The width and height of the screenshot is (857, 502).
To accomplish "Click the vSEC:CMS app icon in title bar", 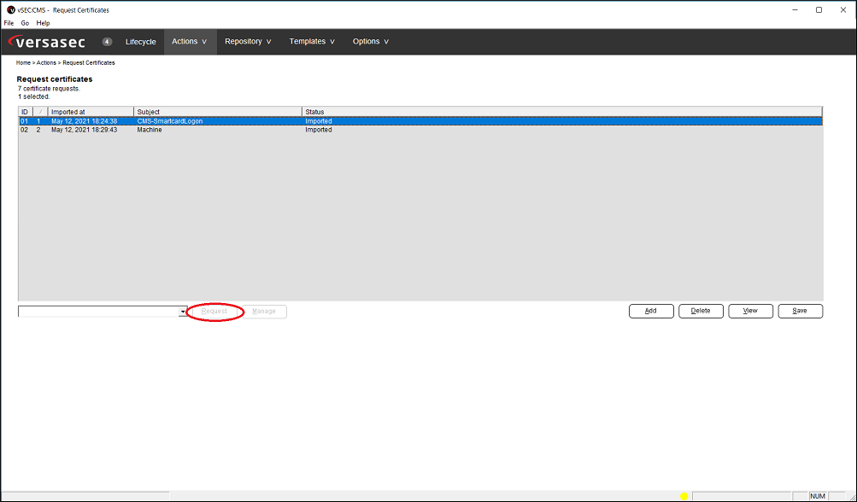I will (11, 10).
